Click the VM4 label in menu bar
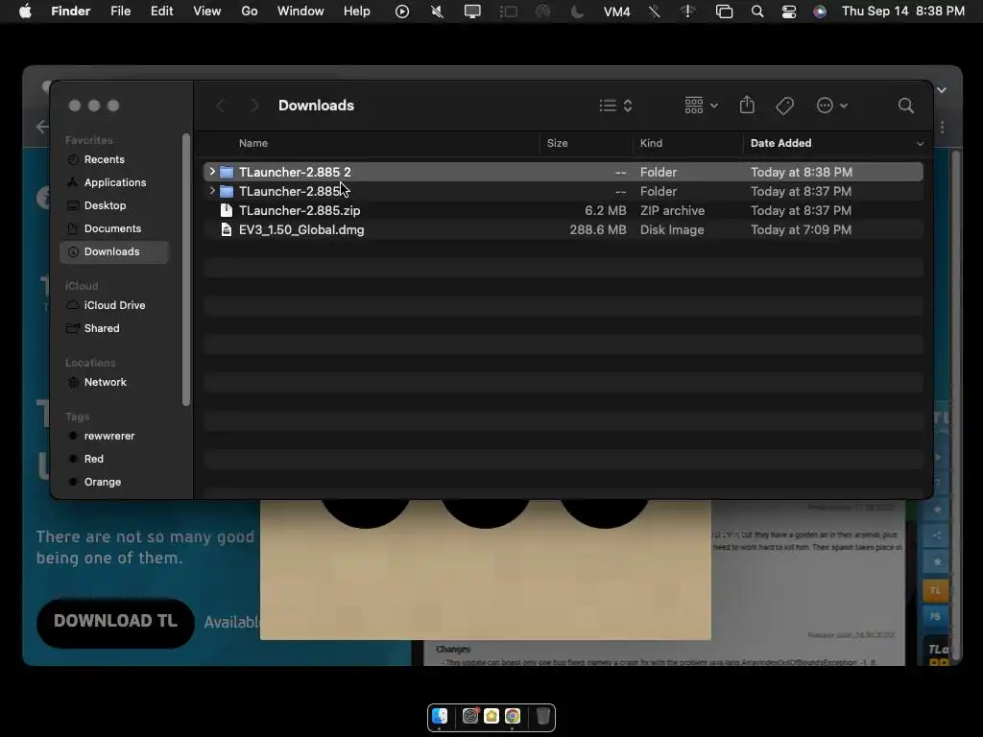 pos(616,12)
